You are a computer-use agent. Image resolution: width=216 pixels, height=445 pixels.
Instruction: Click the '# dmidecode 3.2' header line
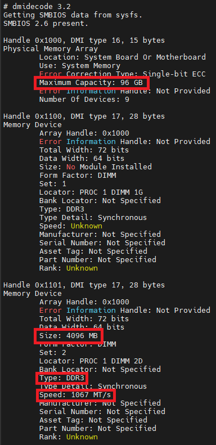tap(37, 7)
